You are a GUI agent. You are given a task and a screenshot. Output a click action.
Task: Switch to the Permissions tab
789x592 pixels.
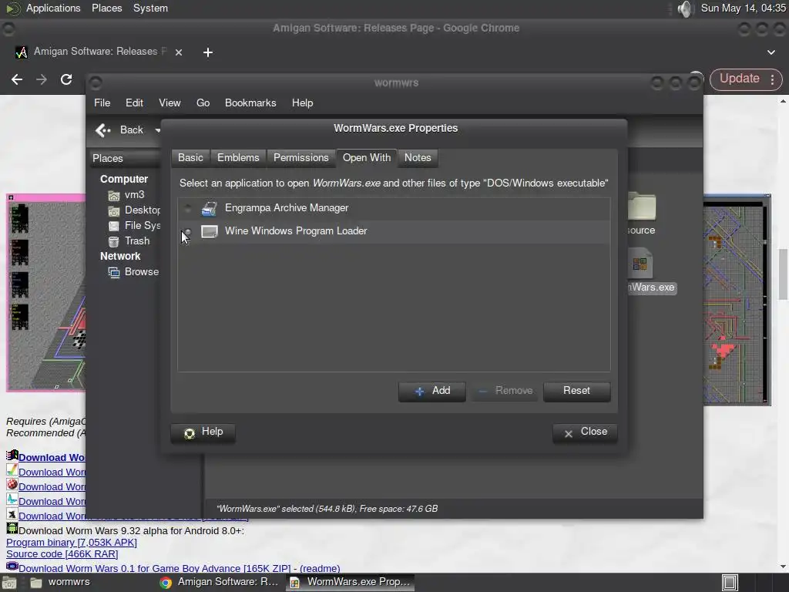tap(301, 157)
